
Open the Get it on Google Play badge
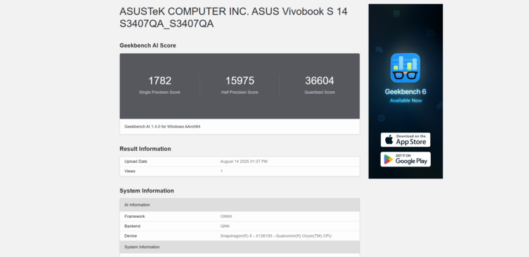[405, 159]
